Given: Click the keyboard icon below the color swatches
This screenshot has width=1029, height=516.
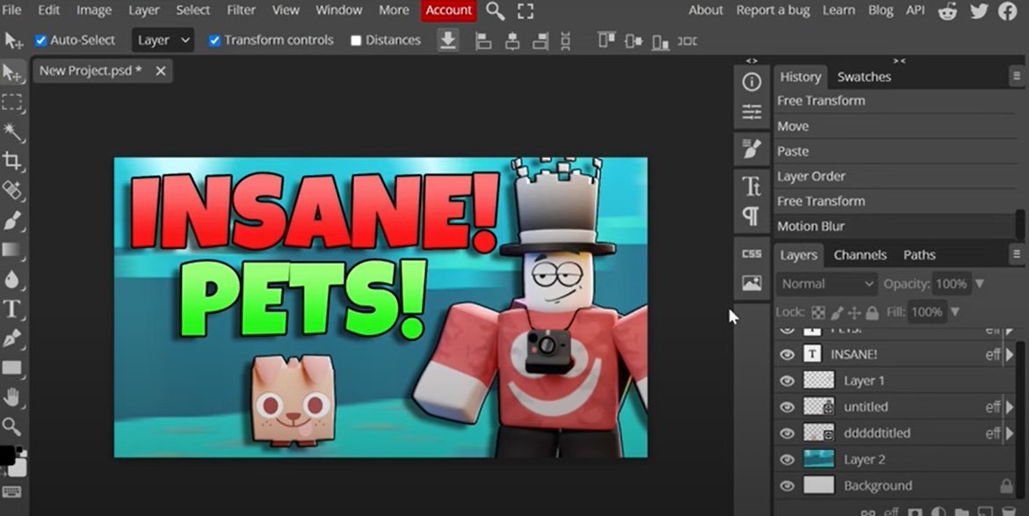Looking at the screenshot, I should click(x=11, y=491).
